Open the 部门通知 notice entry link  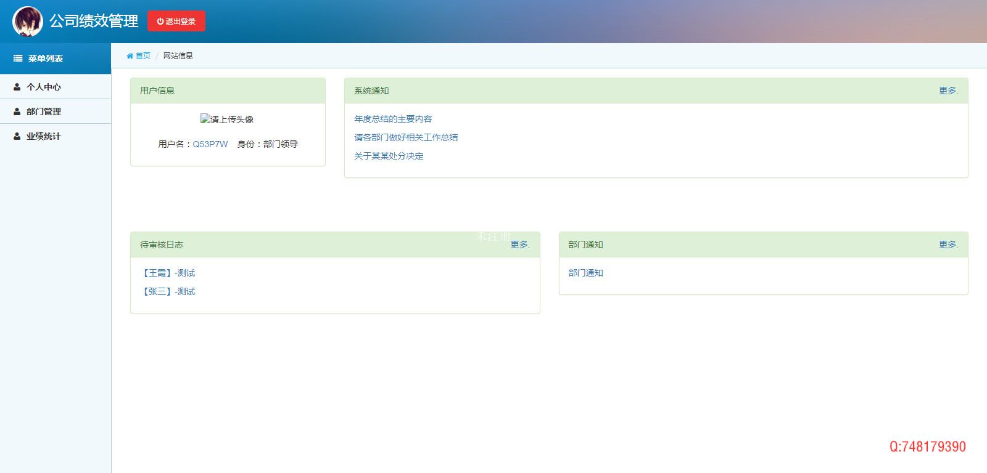point(585,273)
